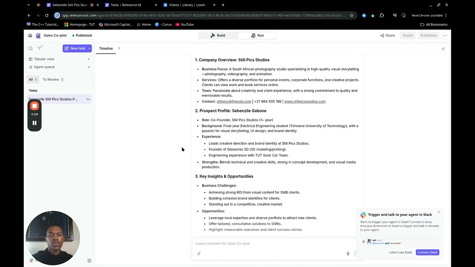
Task: Open www.stillpicsstudios.com link
Action: (x=305, y=102)
